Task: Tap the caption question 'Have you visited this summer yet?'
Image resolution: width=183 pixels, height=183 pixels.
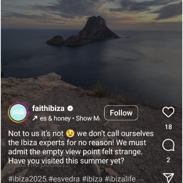Action: point(66,161)
